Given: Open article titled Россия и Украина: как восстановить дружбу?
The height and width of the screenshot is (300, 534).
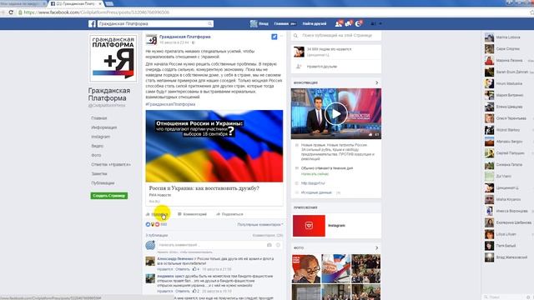Looking at the screenshot, I should tap(204, 188).
